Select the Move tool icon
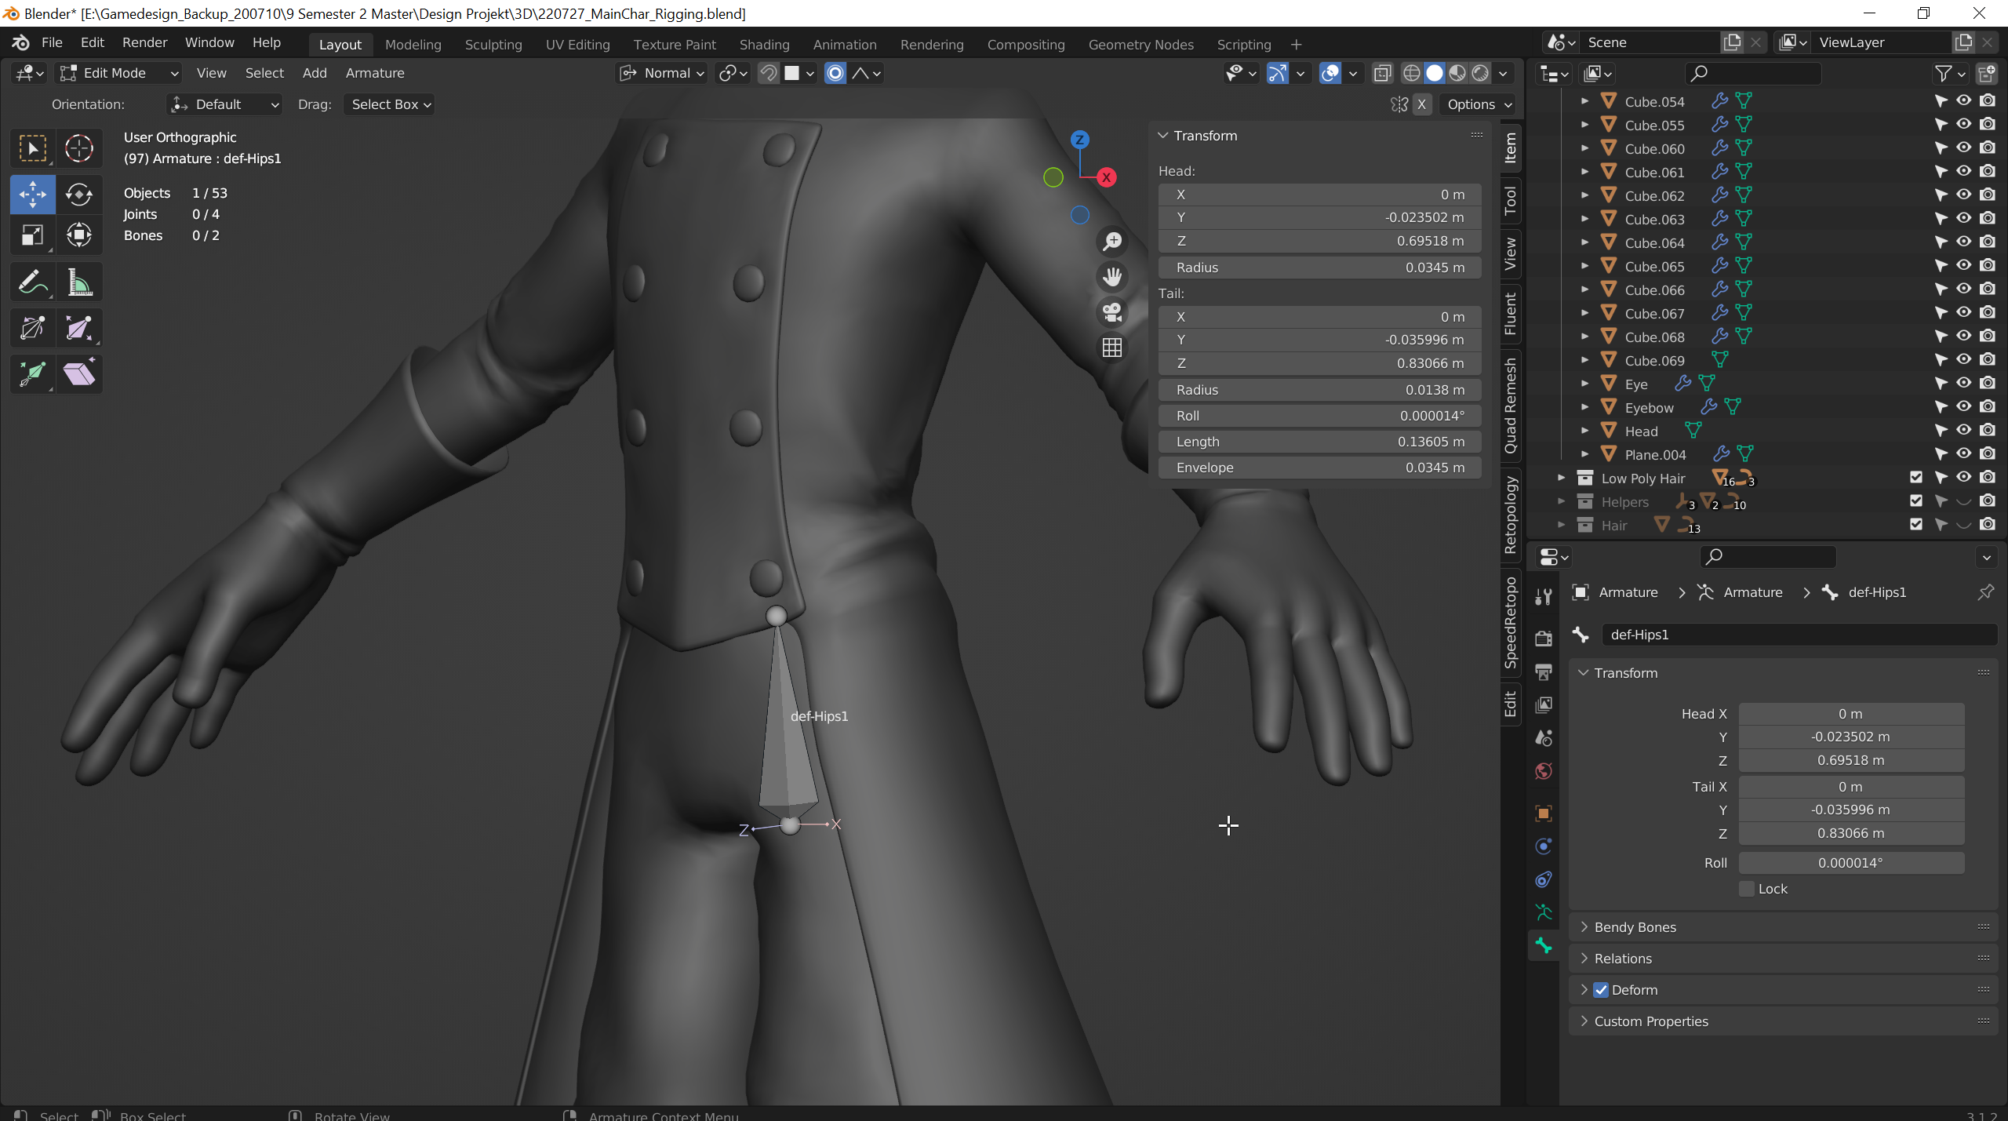2008x1121 pixels. [x=31, y=193]
